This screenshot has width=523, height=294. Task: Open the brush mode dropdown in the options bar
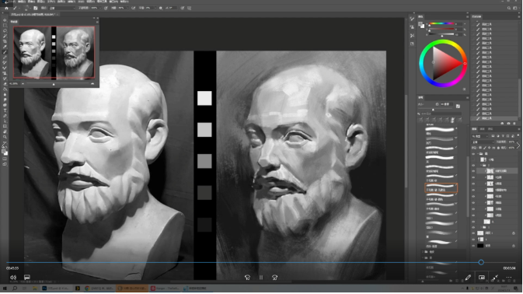click(61, 8)
